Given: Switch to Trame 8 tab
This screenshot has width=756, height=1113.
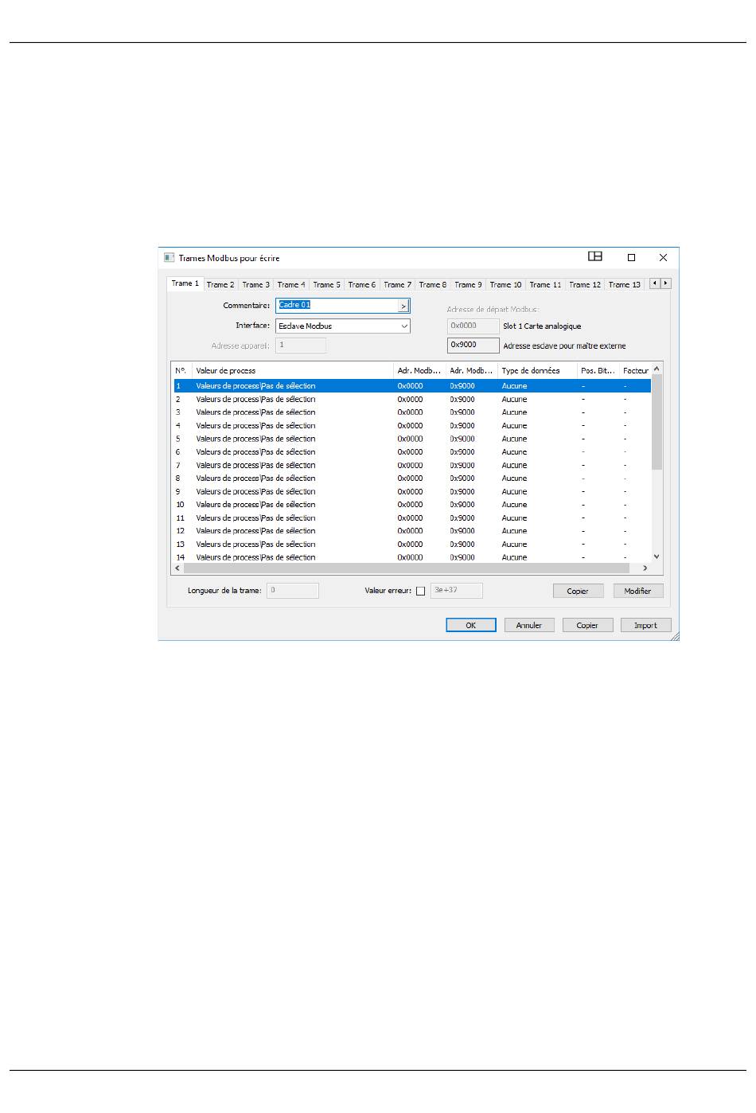Looking at the screenshot, I should 433,284.
